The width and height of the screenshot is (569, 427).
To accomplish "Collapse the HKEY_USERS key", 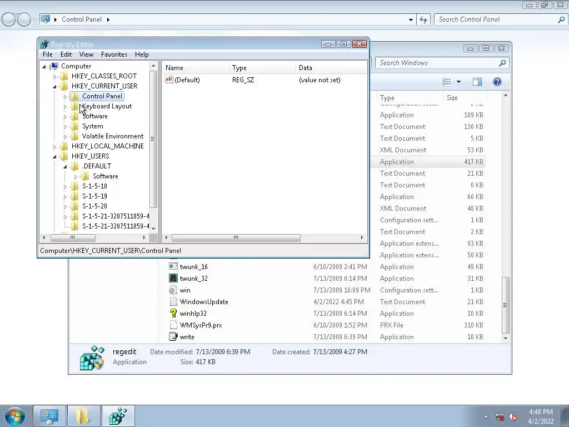I will [55, 156].
